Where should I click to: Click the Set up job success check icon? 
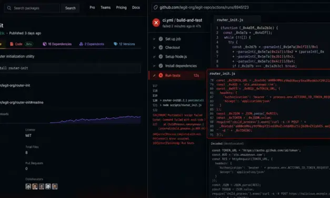click(x=161, y=39)
